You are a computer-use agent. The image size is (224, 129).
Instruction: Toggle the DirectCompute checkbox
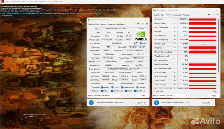pyautogui.click(x=122, y=87)
